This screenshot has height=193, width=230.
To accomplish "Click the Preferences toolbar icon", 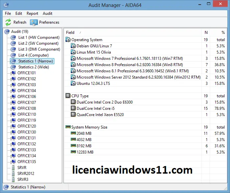I will point(34,22).
